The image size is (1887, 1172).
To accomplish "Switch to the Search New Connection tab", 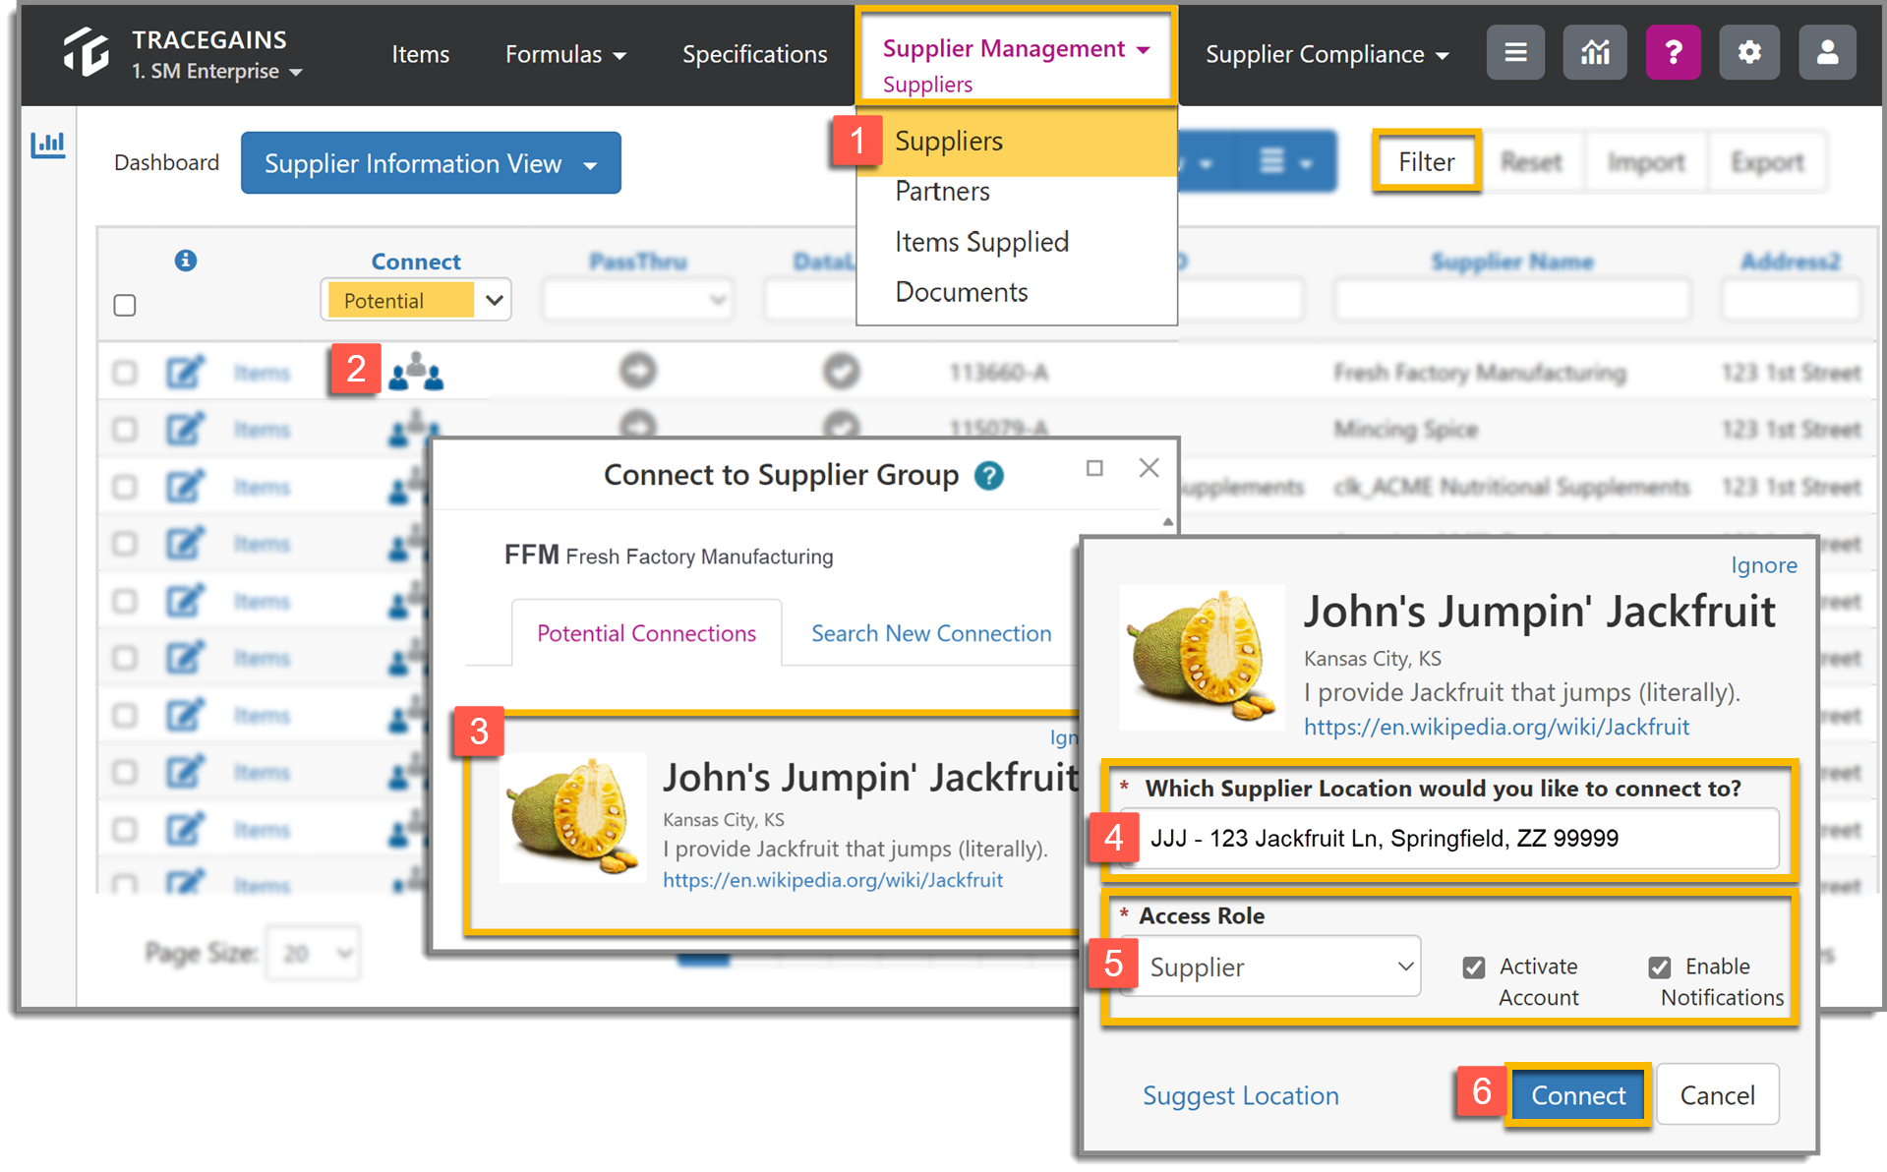I will point(931,633).
